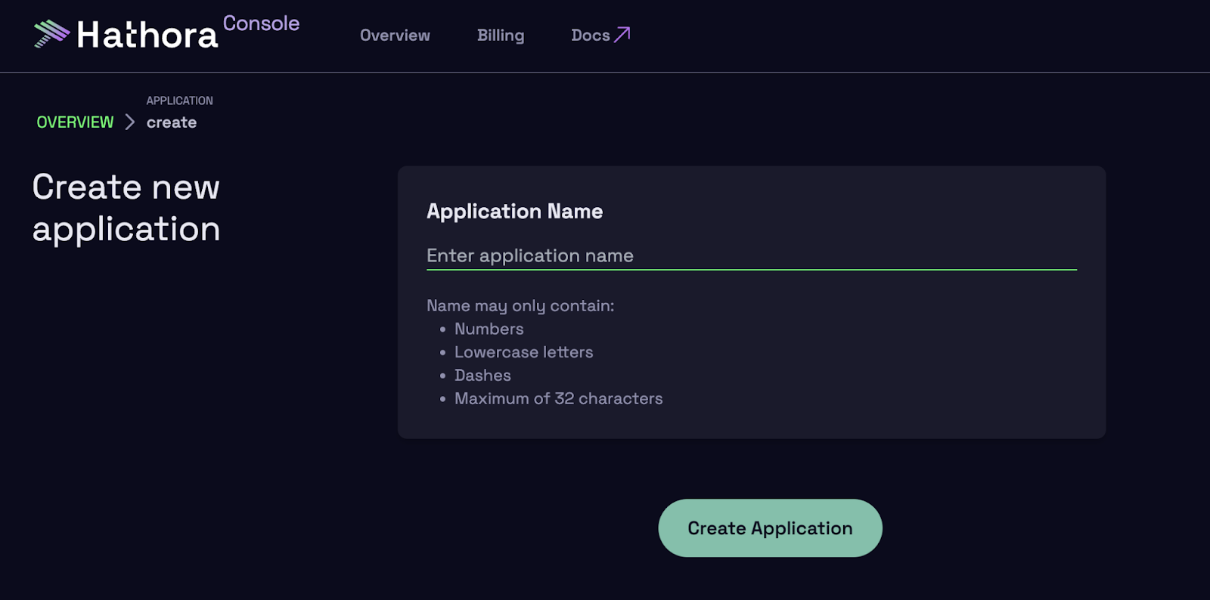
Task: Click the Application Name heading
Action: tap(514, 212)
